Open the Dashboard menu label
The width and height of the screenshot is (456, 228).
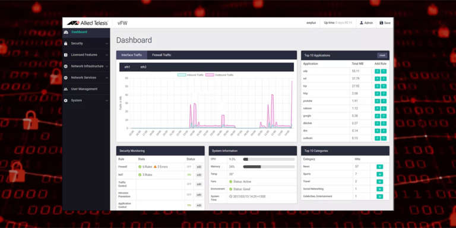(x=79, y=32)
